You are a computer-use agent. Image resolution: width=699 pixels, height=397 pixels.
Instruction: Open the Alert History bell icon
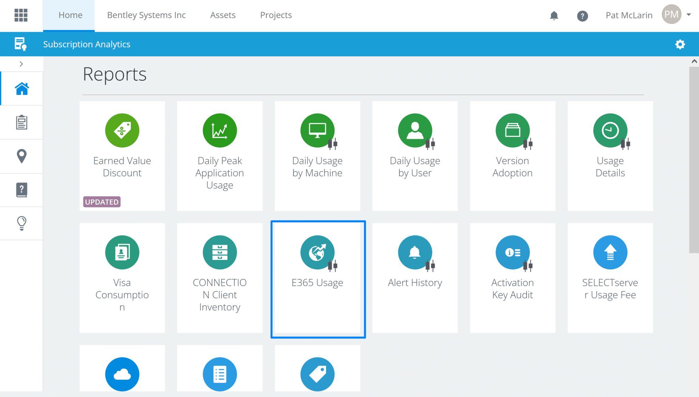click(x=415, y=252)
